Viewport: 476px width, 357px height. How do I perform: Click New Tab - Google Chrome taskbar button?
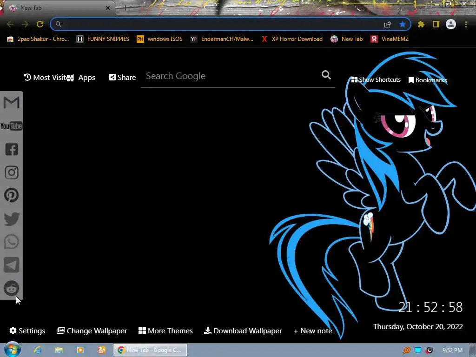point(150,350)
